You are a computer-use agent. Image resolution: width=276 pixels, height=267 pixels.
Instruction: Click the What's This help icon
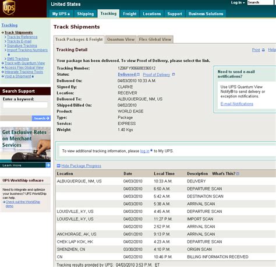(238, 174)
